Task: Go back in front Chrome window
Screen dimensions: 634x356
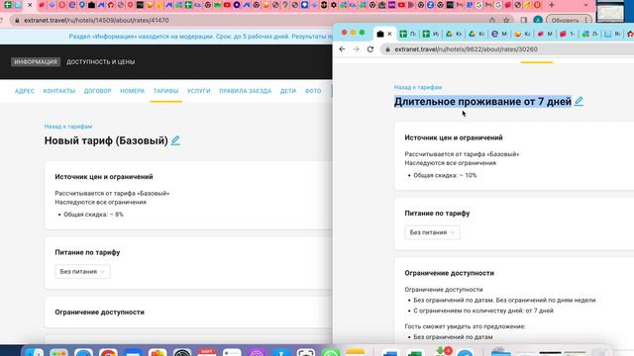Action: pyautogui.click(x=342, y=49)
